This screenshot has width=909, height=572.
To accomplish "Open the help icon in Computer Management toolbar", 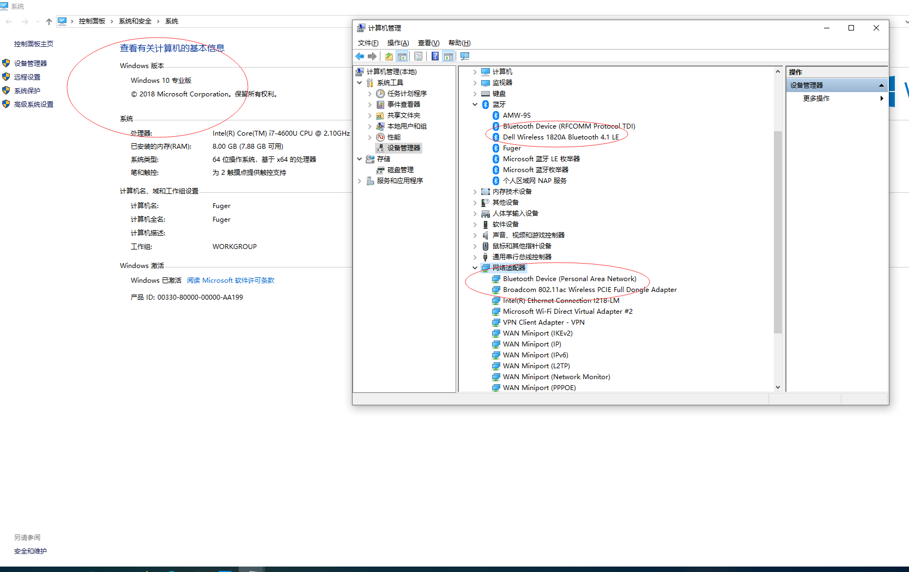I will pos(434,56).
